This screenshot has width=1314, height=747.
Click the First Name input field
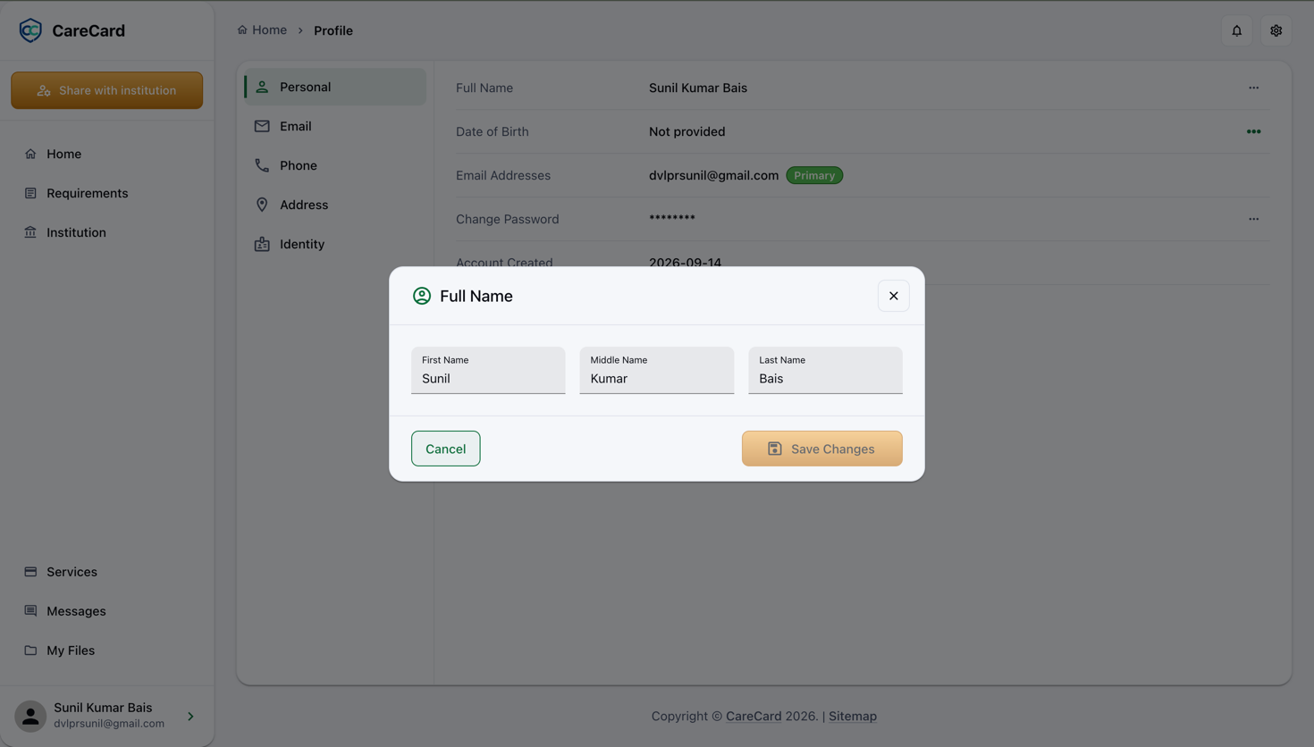click(x=488, y=370)
